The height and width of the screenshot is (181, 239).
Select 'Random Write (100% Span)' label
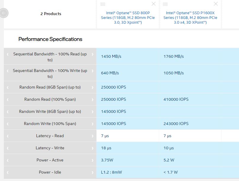pos(50,124)
